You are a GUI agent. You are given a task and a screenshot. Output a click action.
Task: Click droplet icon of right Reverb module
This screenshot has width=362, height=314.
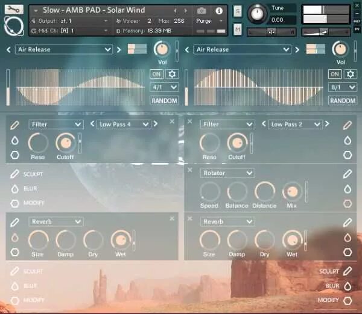(x=348, y=238)
